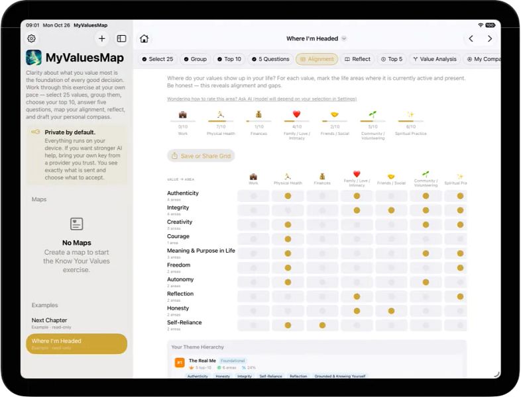Open the Value Analysis tab

tap(435, 59)
